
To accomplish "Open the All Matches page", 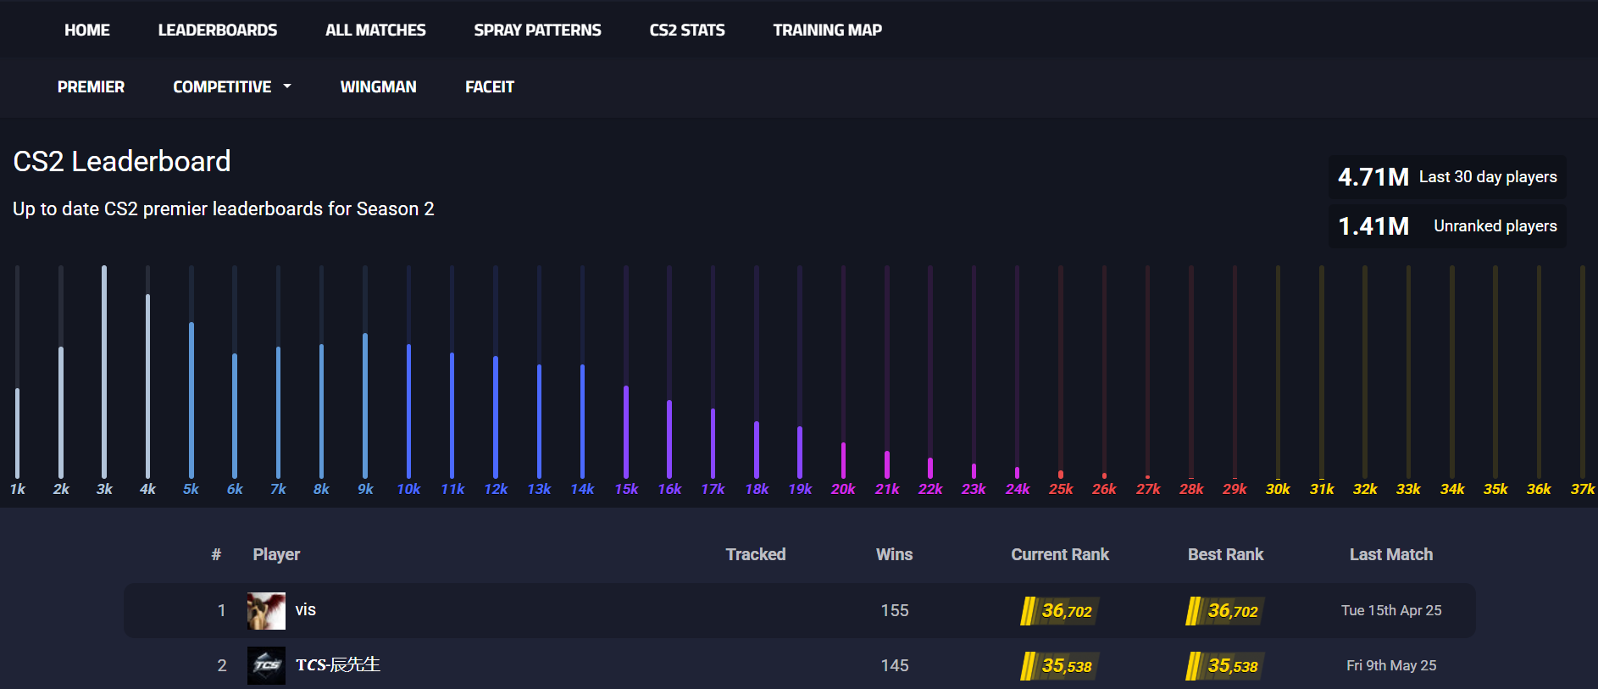I will tap(375, 30).
